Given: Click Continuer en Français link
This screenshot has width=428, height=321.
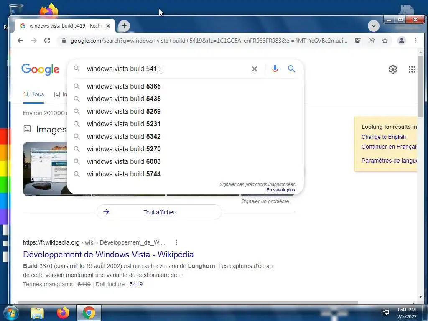Looking at the screenshot, I should click(389, 147).
